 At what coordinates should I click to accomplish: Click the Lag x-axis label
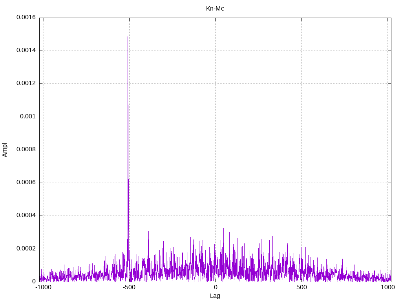point(215,296)
